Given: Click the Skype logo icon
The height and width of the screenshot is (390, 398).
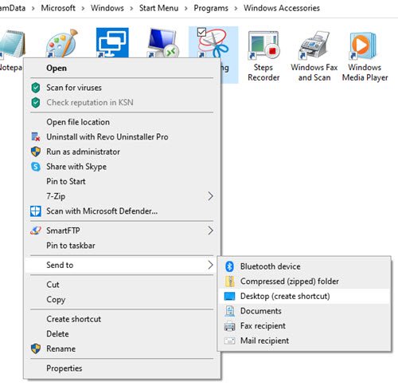Looking at the screenshot, I should 36,167.
